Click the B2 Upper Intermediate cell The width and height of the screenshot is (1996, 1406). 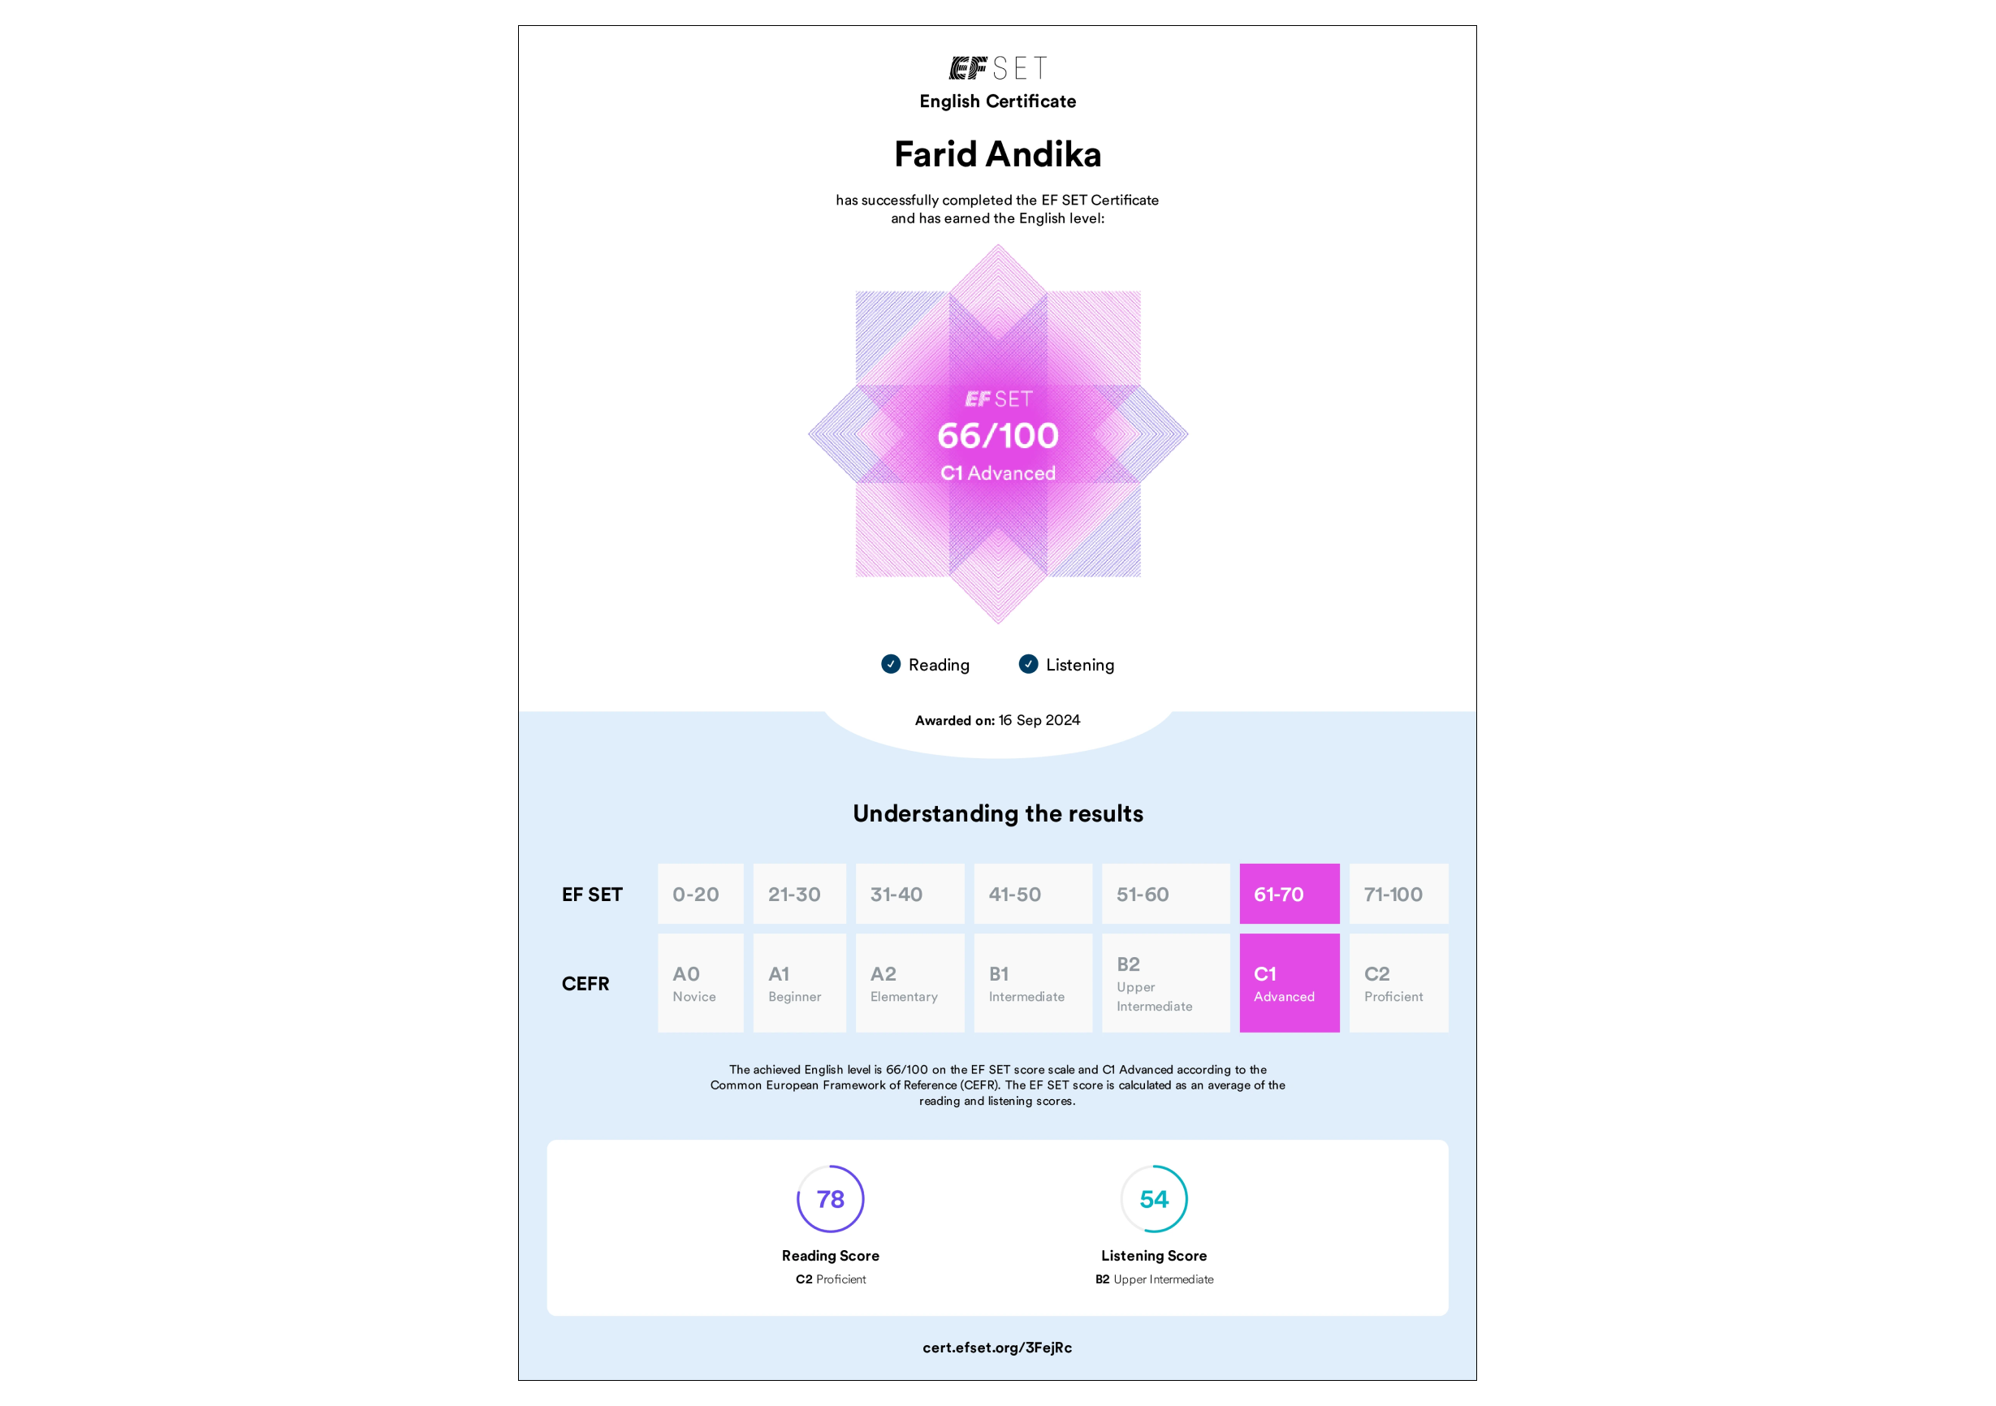1166,984
